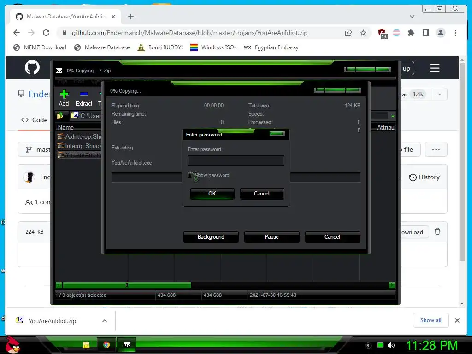Delete file trash icon on GitHub

point(437,231)
